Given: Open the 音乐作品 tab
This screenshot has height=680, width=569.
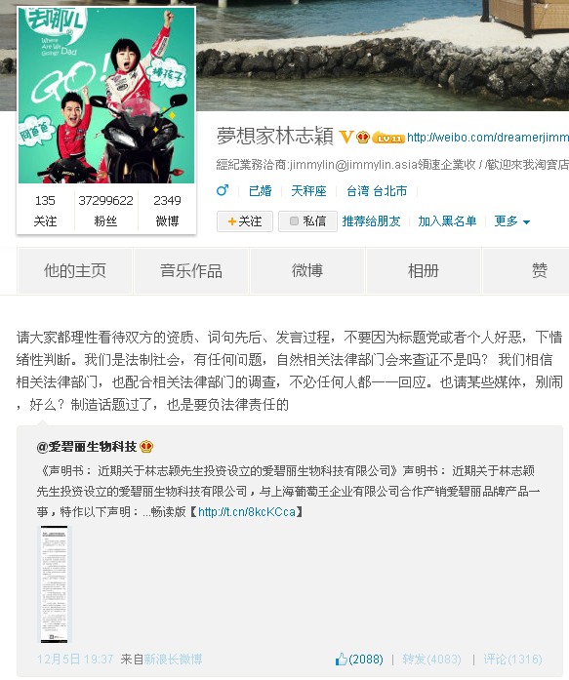Looking at the screenshot, I should pos(191,270).
